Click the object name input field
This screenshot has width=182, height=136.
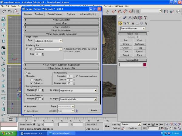[x=131, y=65]
